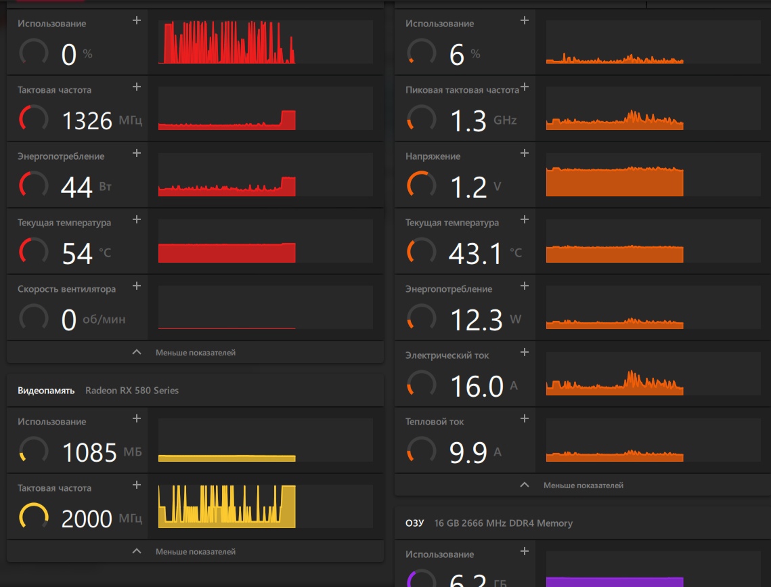Click the red fan speed 0 об/мин gauge
Screen dimensions: 771x587
point(33,318)
